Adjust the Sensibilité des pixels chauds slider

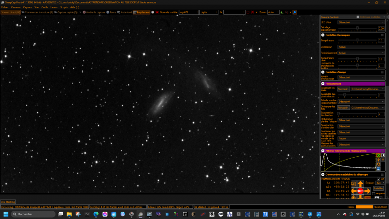click(x=357, y=95)
